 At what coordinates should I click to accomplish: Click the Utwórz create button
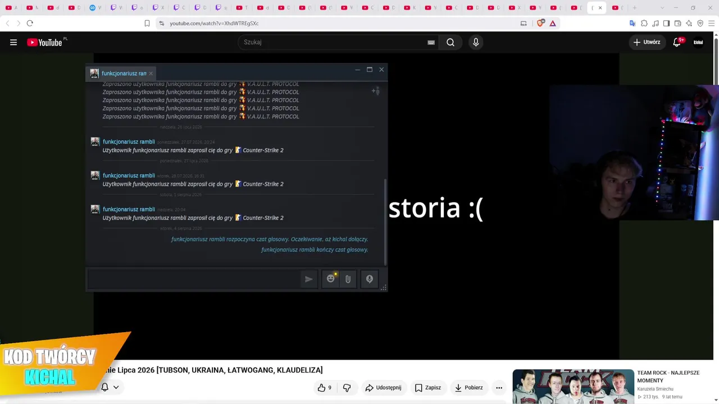(x=647, y=42)
